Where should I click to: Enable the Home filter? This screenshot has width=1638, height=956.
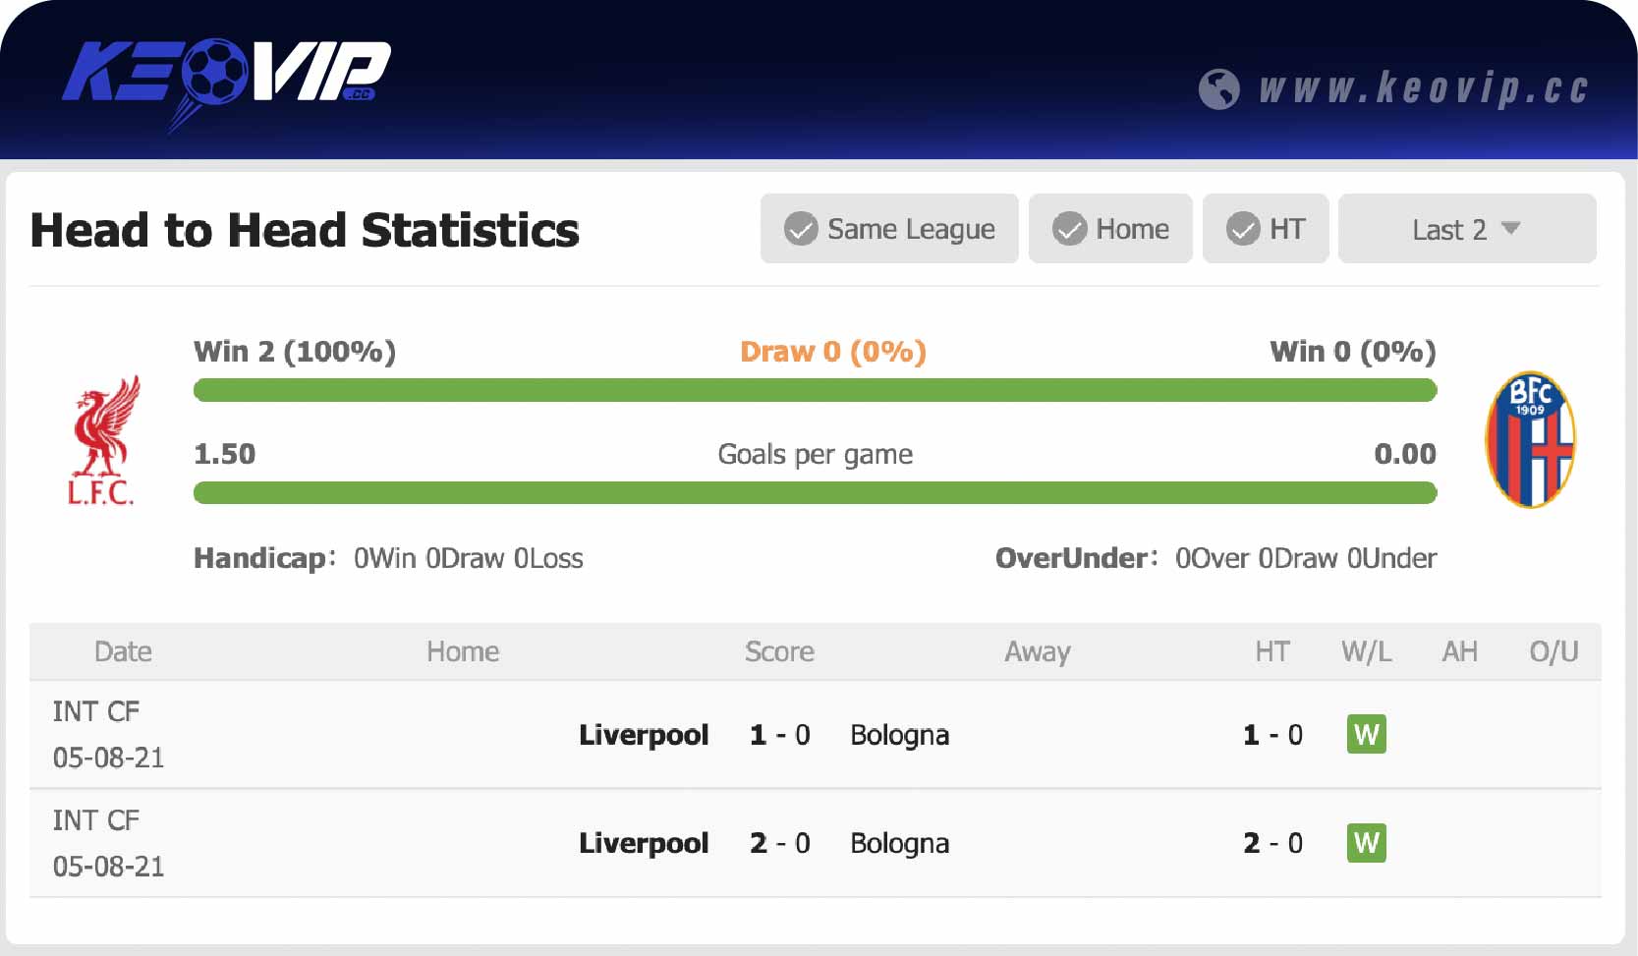[x=1110, y=229]
